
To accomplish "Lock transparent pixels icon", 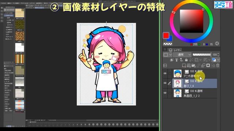I will (191, 60).
